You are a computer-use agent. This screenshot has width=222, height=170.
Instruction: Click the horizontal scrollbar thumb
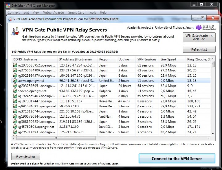tap(56, 138)
